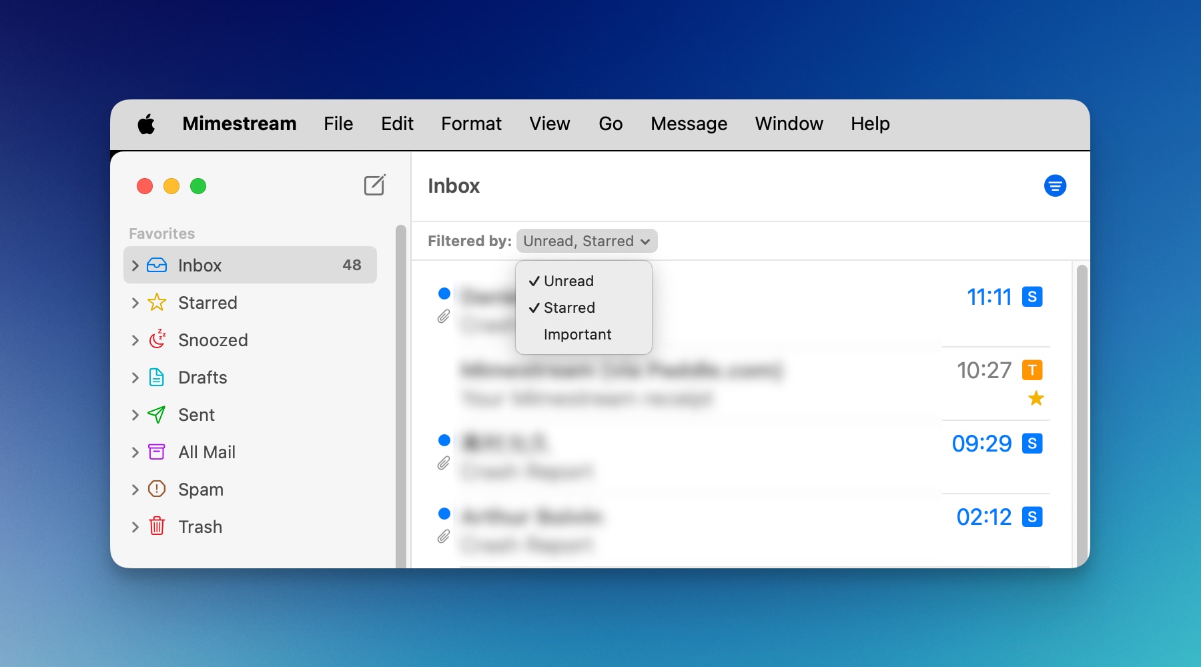
Task: Open the Help menu
Action: click(x=870, y=123)
